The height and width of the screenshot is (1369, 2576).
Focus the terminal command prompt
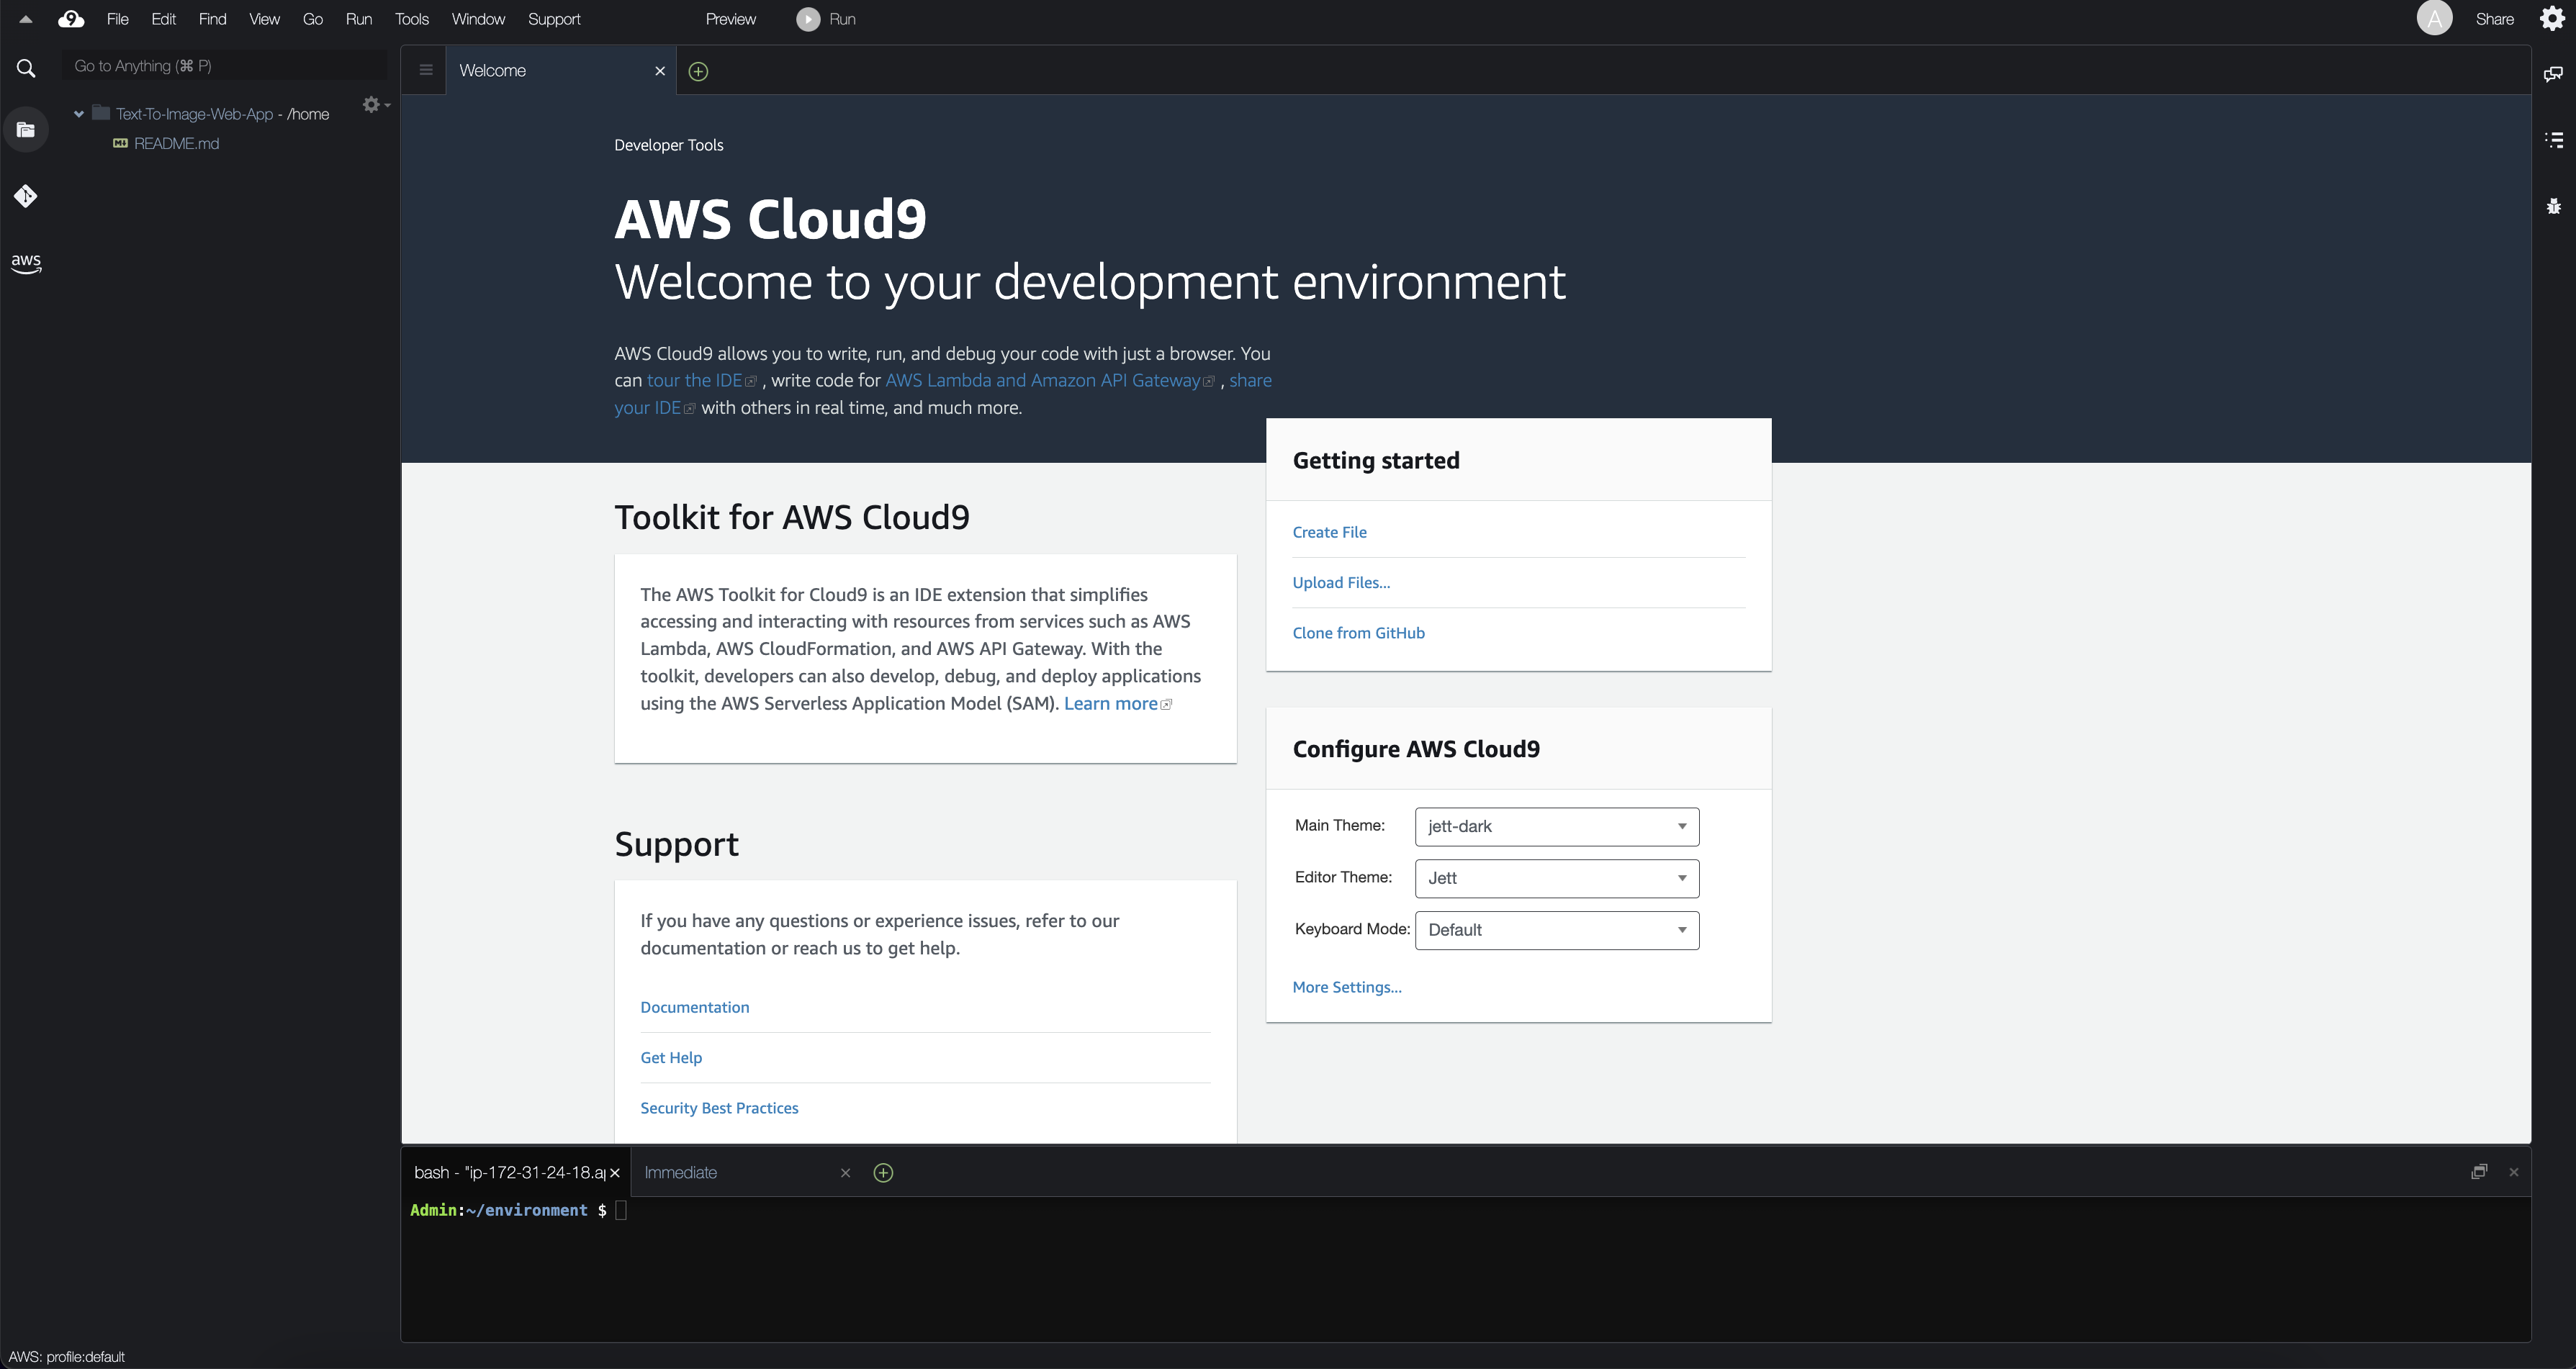(x=620, y=1211)
